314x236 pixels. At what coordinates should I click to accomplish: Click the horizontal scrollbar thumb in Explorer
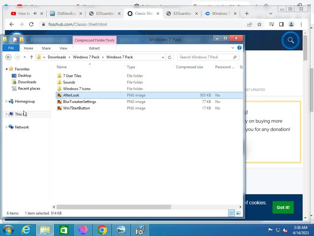point(114,207)
